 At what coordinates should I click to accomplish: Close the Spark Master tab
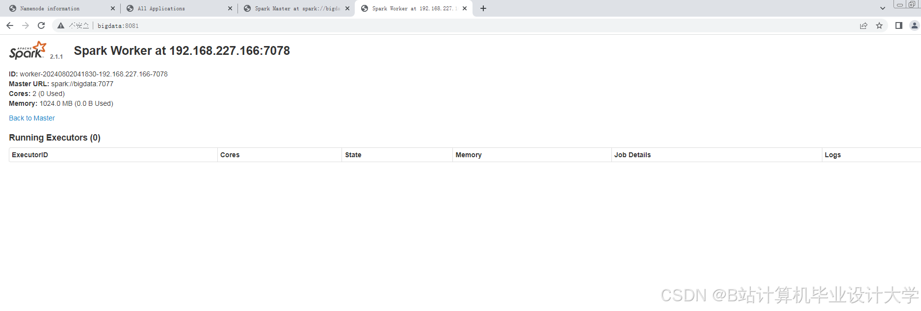pyautogui.click(x=347, y=8)
